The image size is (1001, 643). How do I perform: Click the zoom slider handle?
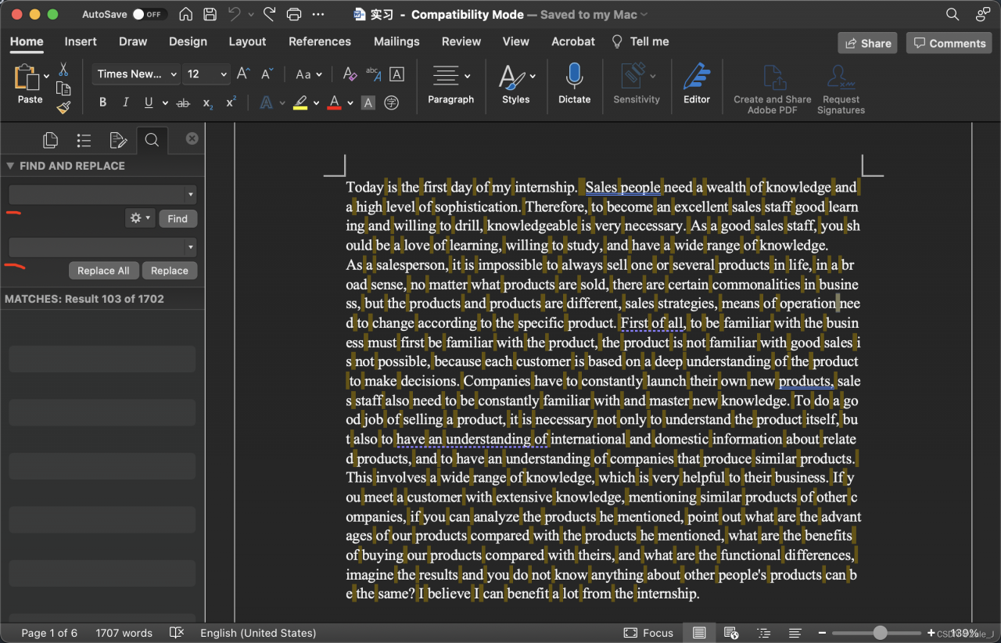[x=881, y=633]
